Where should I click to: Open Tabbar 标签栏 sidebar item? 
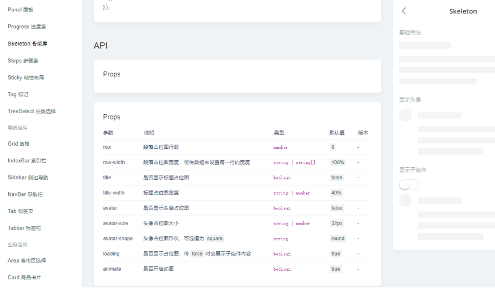[24, 228]
